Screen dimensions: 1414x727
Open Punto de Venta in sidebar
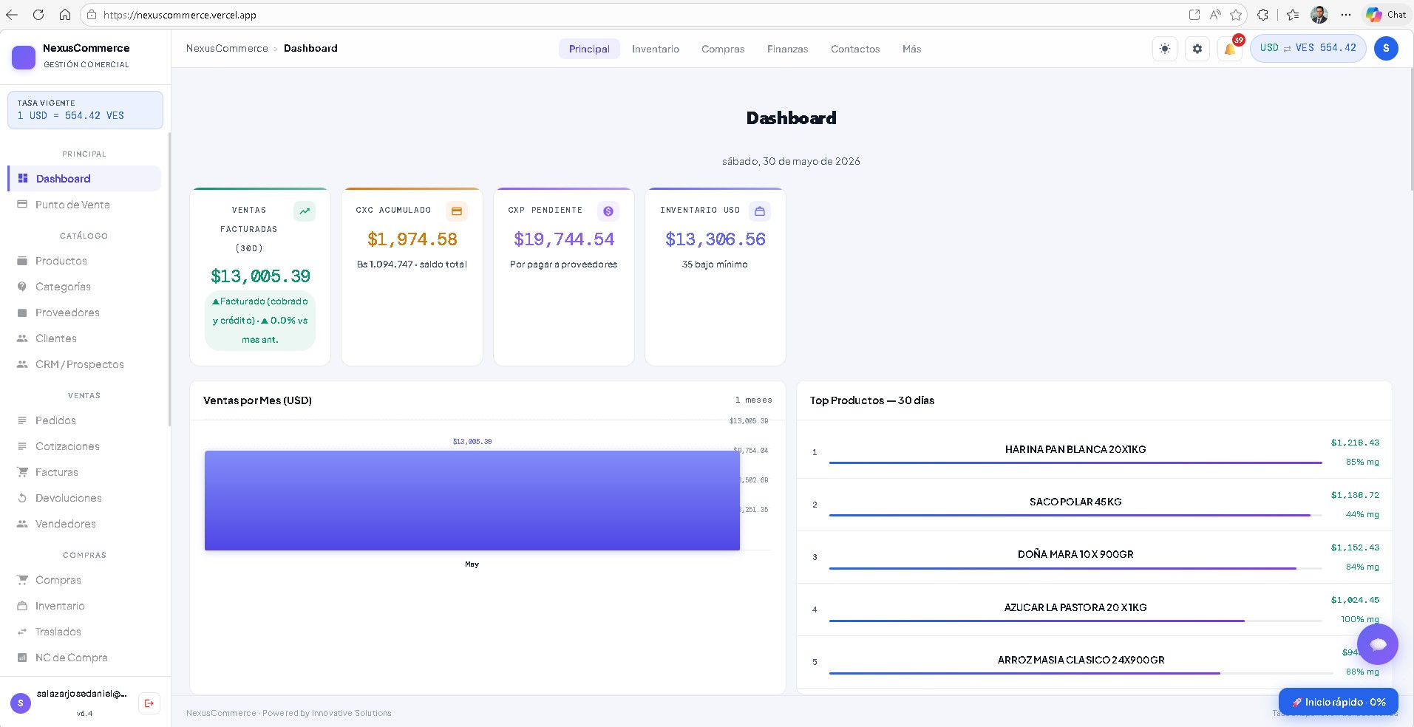(x=84, y=205)
